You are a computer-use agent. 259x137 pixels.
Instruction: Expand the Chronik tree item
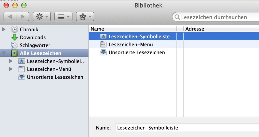point(4,29)
